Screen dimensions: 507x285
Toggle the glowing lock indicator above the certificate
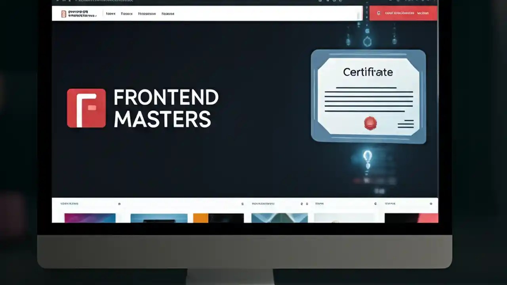[x=367, y=42]
